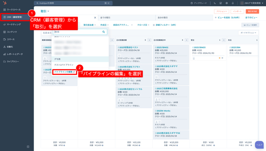
Task: Open the JBNデモ開発環境 account menu
Action: tap(252, 3)
